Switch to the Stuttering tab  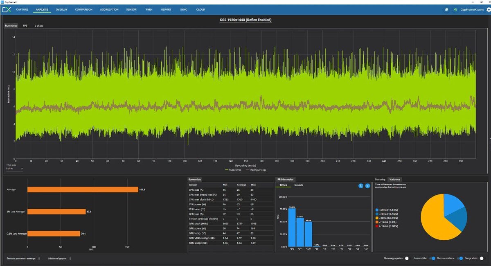click(380, 179)
